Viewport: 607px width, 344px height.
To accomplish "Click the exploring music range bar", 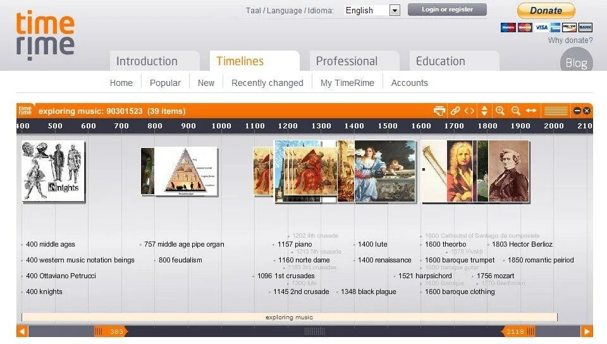I will point(289,317).
